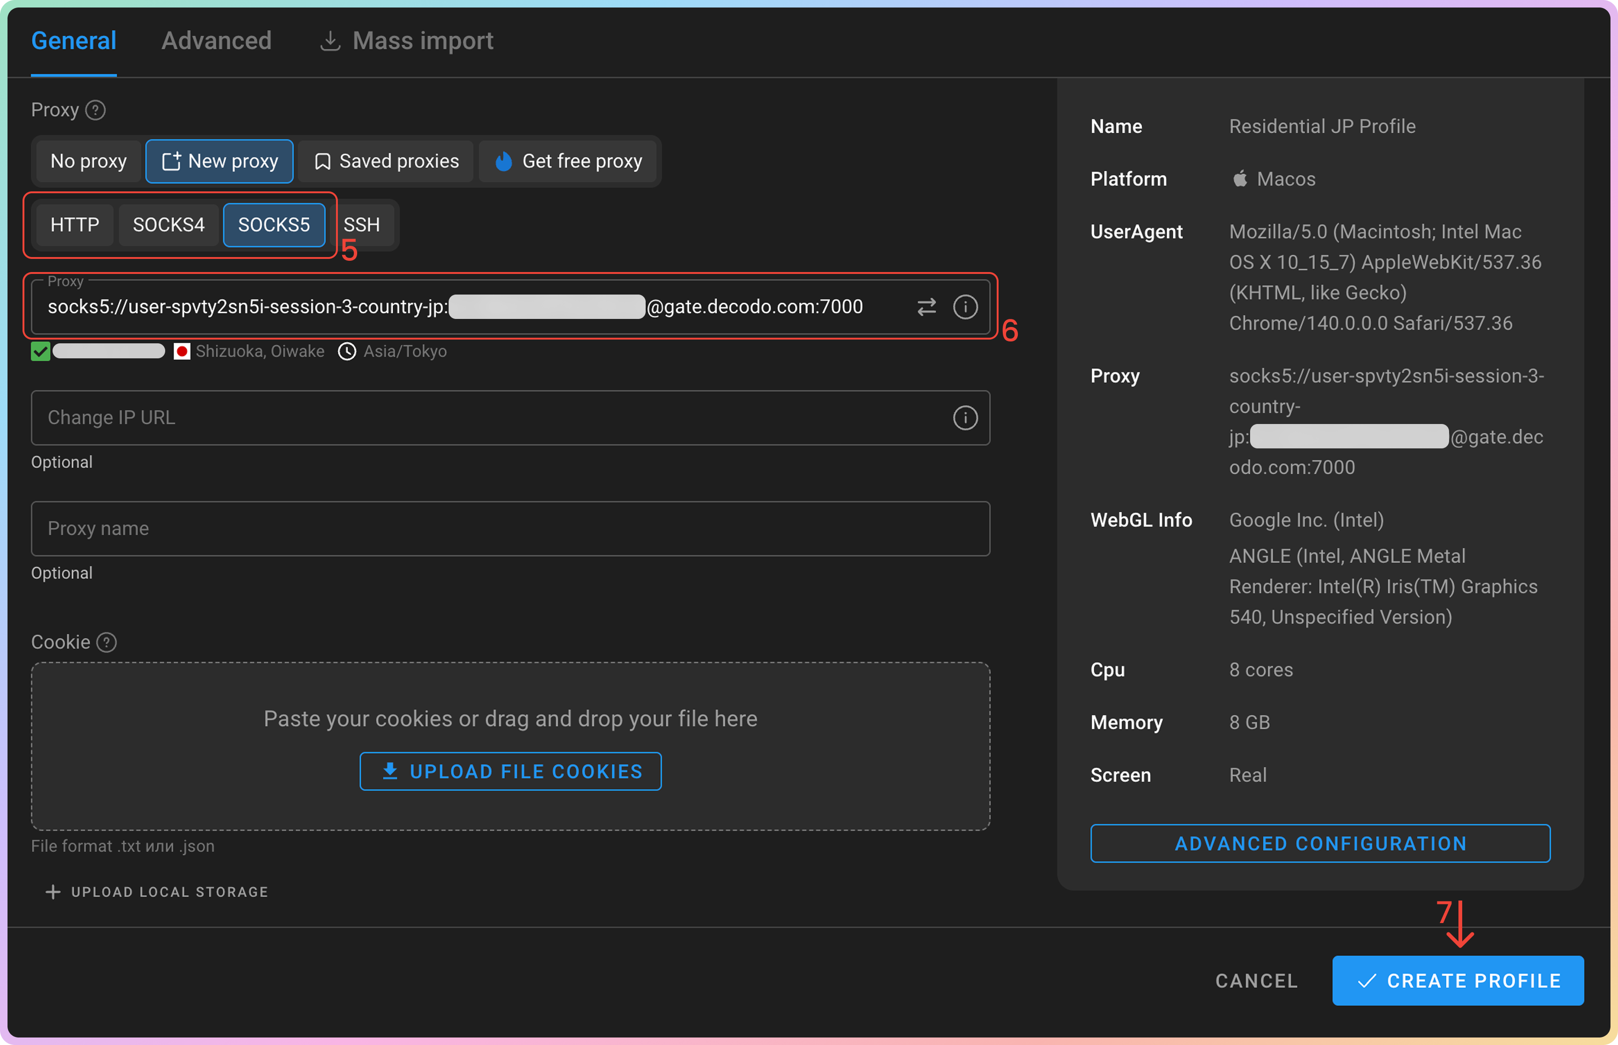Click the info icon in the Proxy field

[x=965, y=307]
